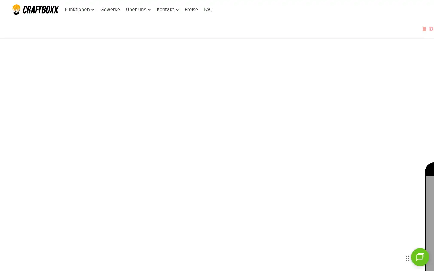
Task: Open the FAQ link
Action: [x=208, y=10]
